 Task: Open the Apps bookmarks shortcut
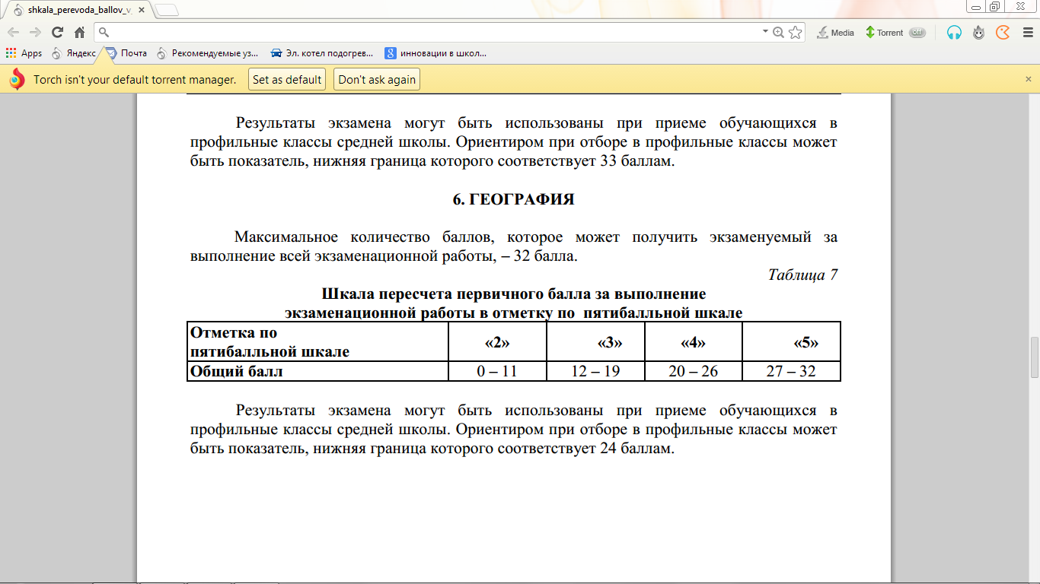pos(24,53)
